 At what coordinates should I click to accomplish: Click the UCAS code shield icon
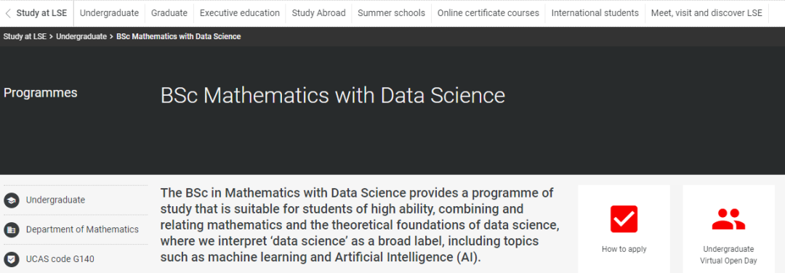point(11,259)
